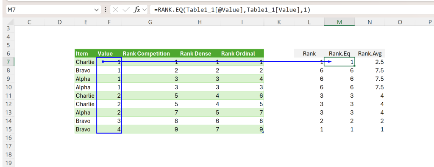Select the Charlie cell in row 7
The image size is (434, 167).
(86, 62)
